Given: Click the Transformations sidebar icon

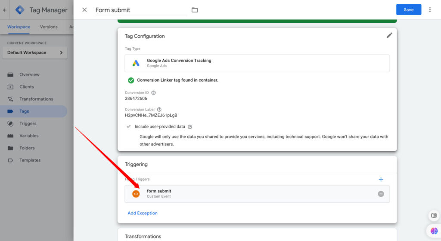Looking at the screenshot, I should point(10,99).
